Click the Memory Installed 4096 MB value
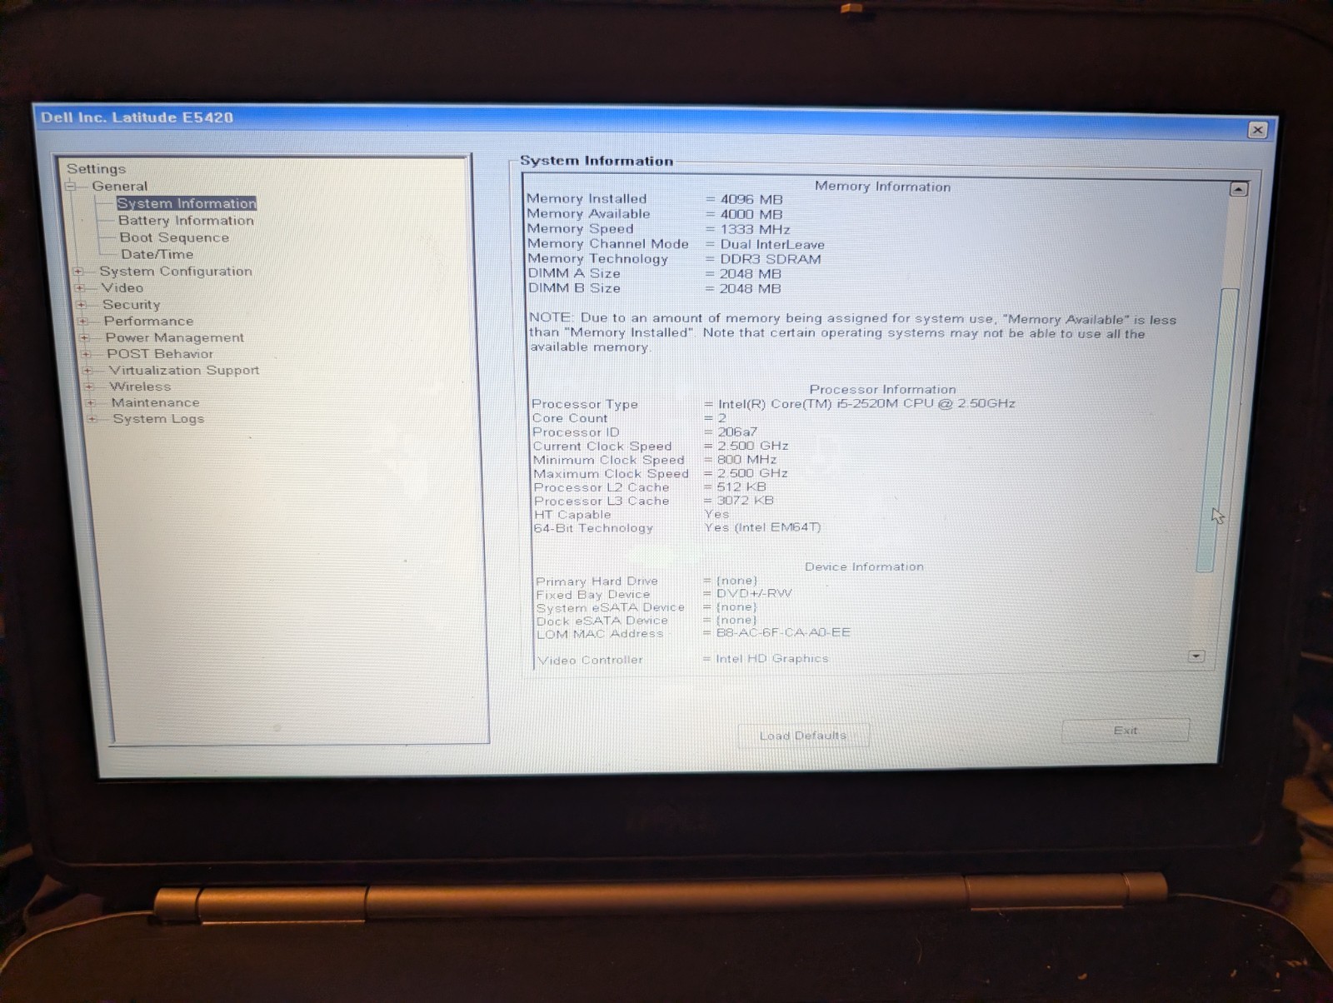1333x1003 pixels. [751, 200]
